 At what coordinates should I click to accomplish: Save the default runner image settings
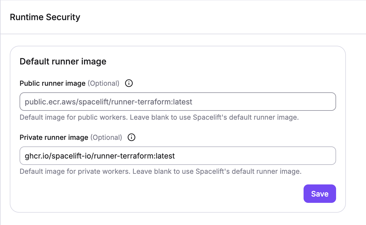319,194
